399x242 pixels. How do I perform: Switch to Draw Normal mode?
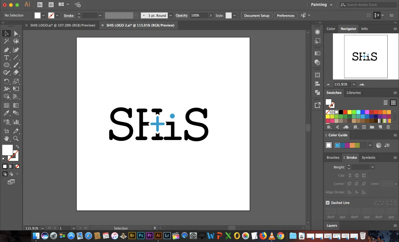pos(5,174)
